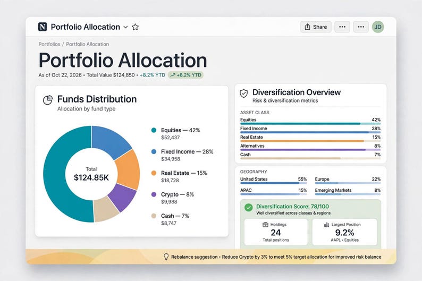Click the "ASSET CLASS" section heading

[255, 113]
